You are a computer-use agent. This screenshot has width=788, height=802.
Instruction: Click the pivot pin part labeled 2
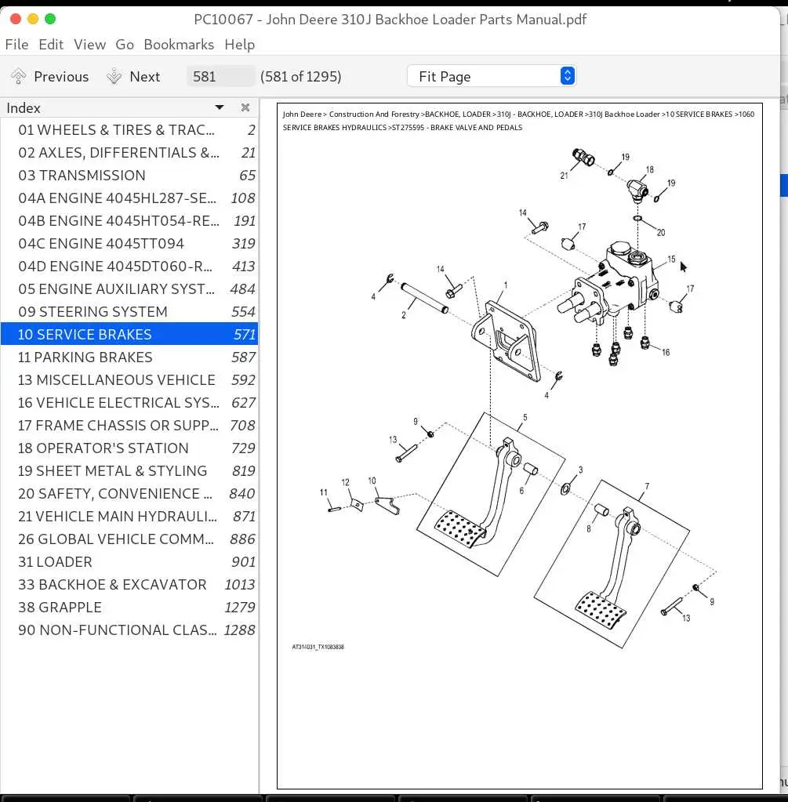[x=425, y=298]
